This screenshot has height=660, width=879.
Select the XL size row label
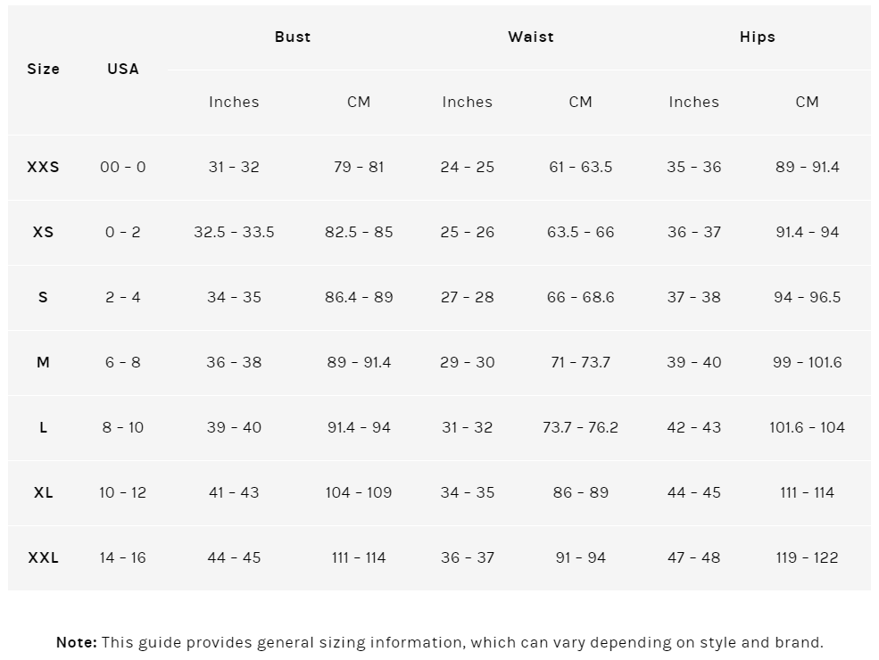(x=43, y=492)
